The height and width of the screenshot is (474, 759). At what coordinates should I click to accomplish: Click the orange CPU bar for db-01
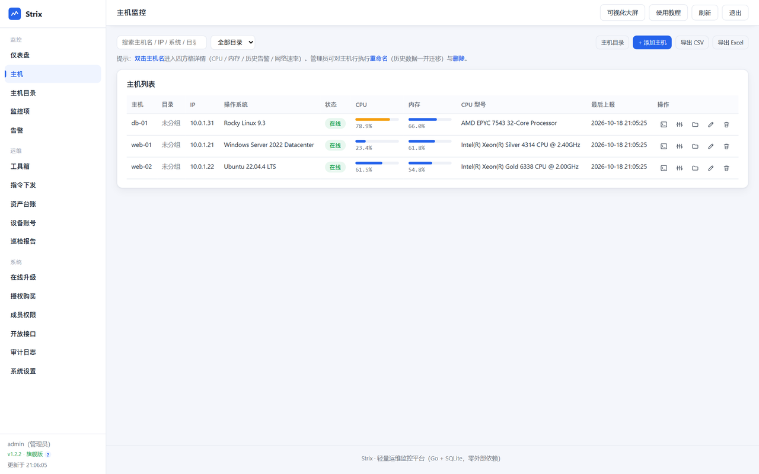(372, 120)
